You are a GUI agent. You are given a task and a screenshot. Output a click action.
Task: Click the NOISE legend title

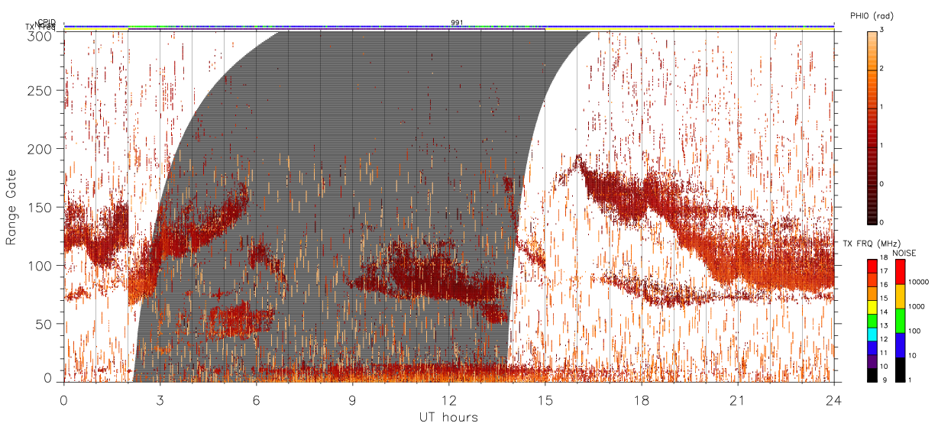tap(904, 252)
